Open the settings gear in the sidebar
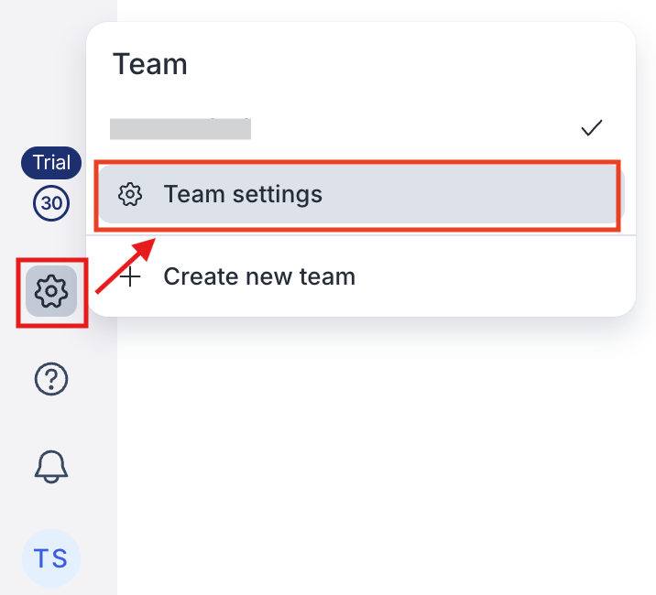Image resolution: width=656 pixels, height=595 pixels. (51, 292)
